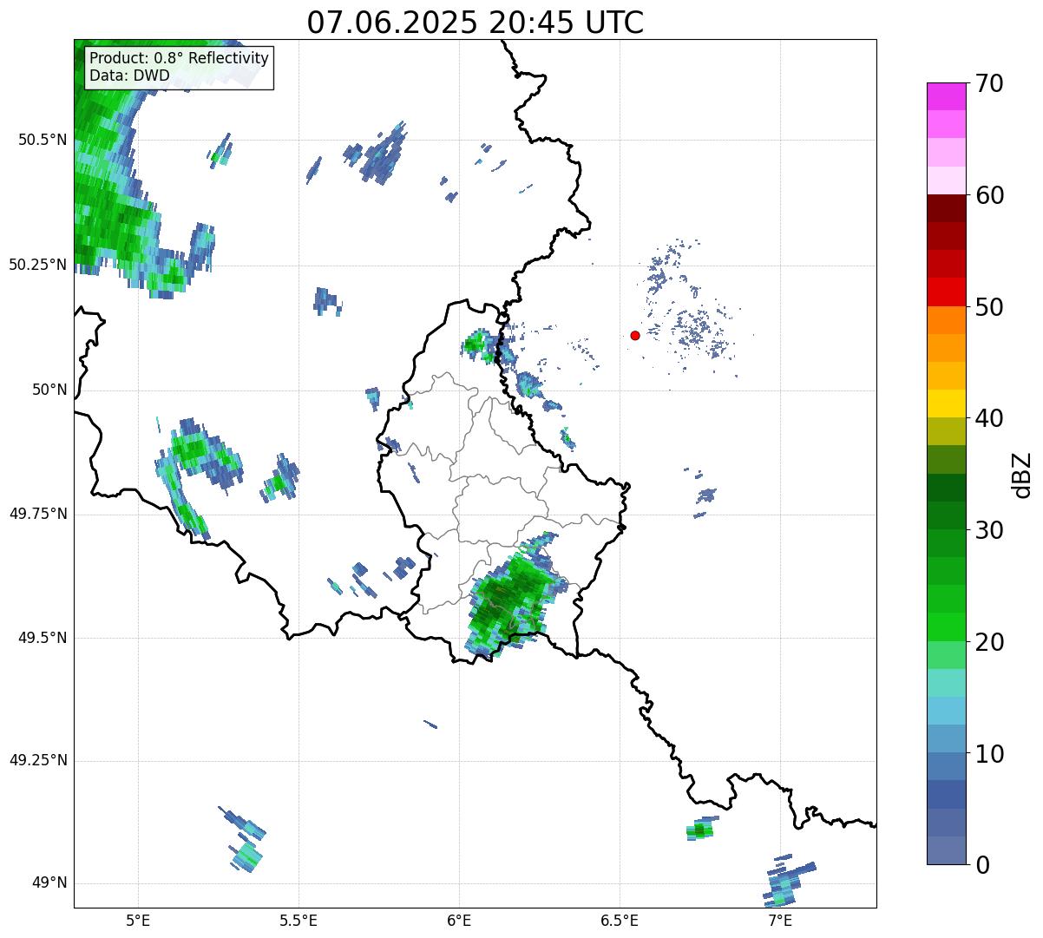Click the 49.75°N latitude label

(x=37, y=514)
